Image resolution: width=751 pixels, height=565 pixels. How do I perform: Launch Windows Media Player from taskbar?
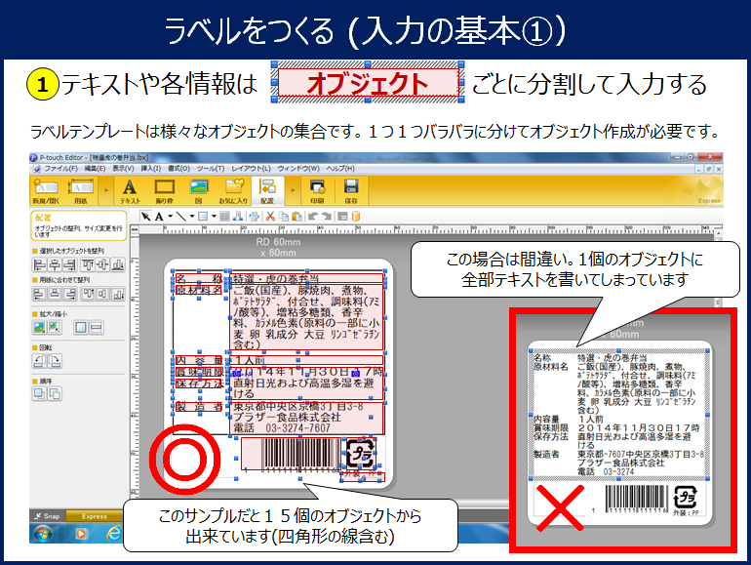coord(80,534)
